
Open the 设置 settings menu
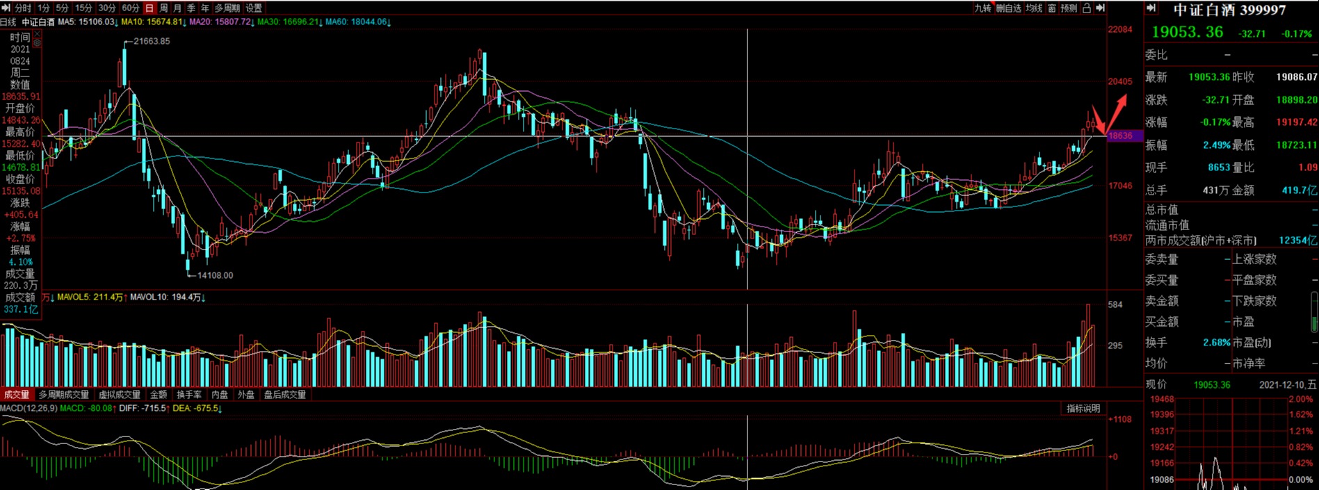tap(254, 8)
